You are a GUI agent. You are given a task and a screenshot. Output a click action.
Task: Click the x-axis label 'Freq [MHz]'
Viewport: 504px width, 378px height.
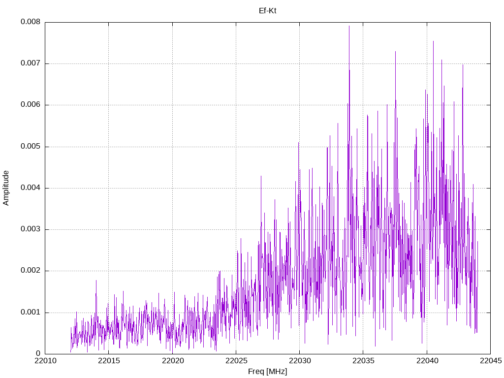click(267, 372)
